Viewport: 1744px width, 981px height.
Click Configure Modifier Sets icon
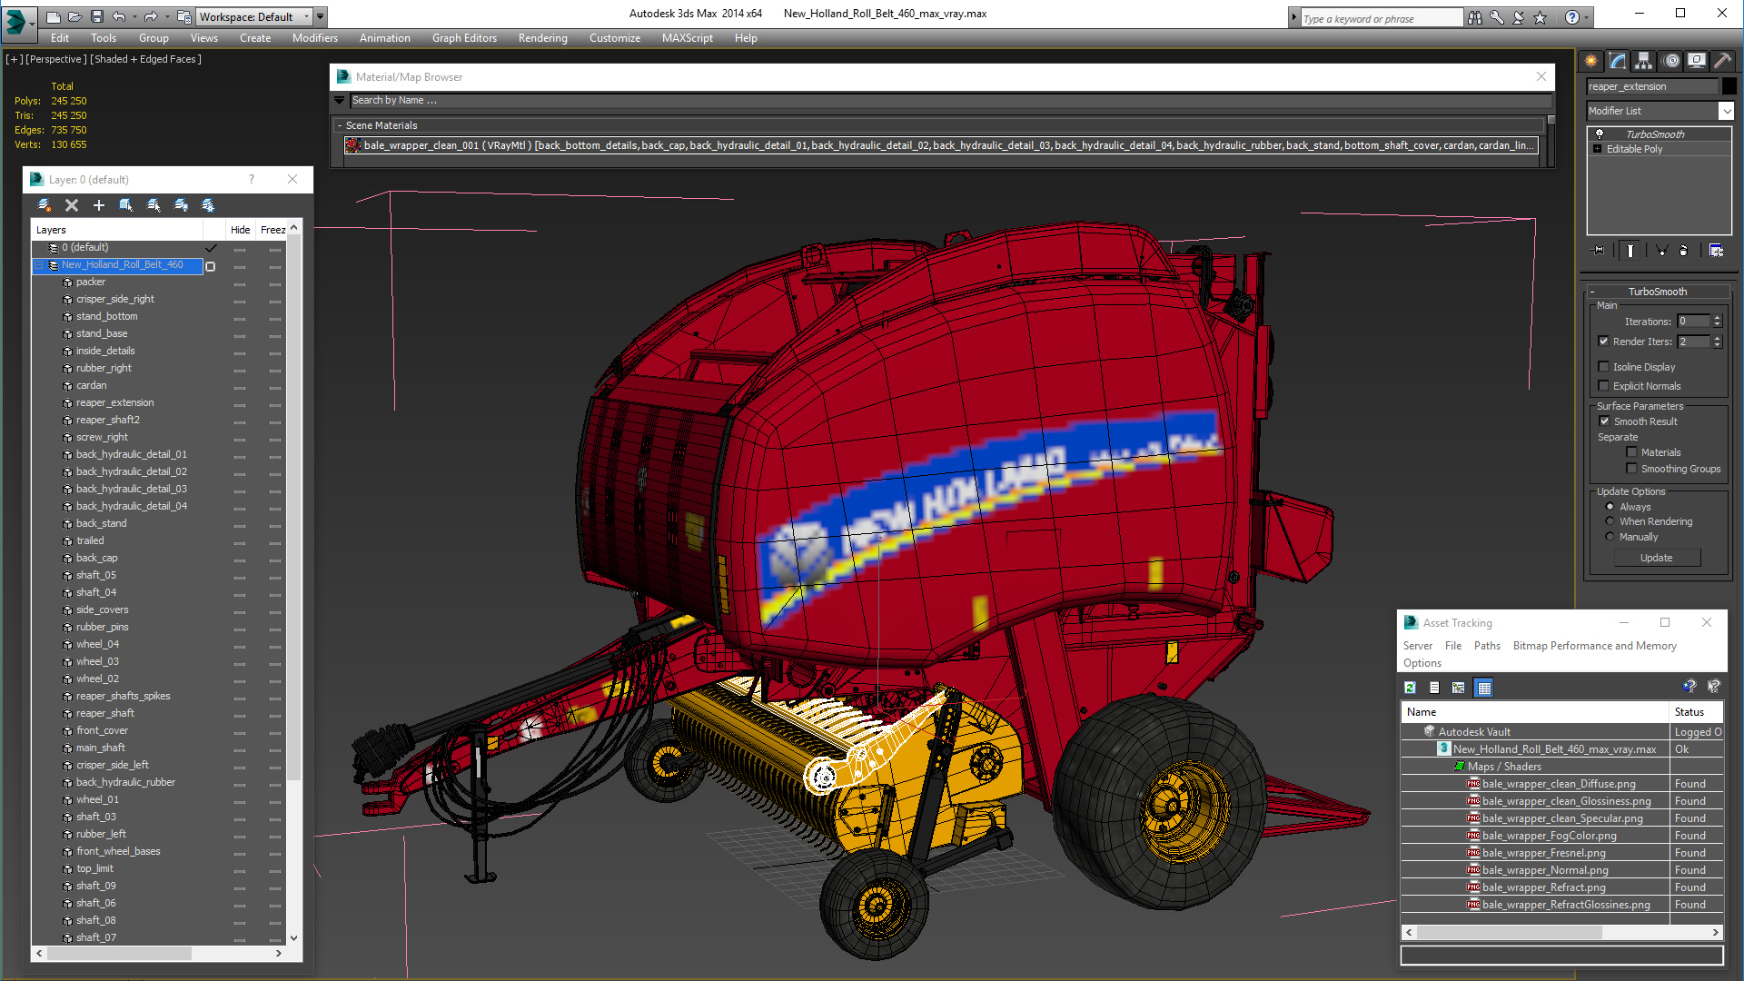point(1716,251)
